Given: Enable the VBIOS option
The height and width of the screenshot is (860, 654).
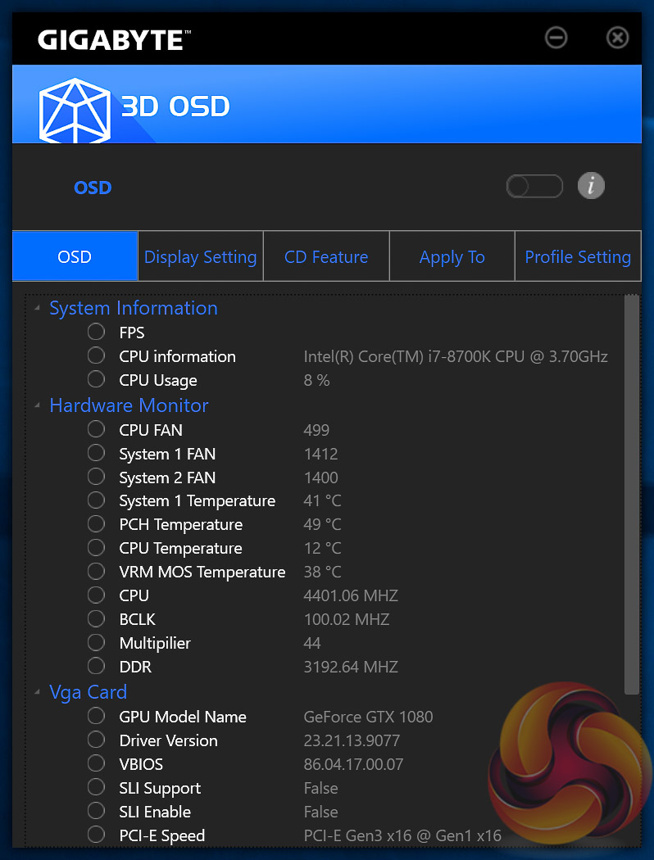Looking at the screenshot, I should click(x=96, y=763).
